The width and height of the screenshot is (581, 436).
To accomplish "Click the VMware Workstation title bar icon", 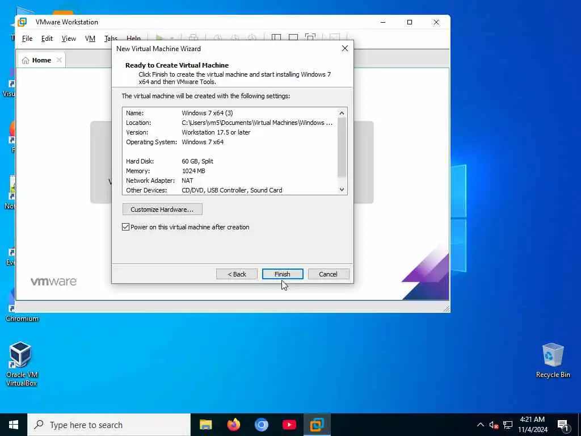I will 22,22.
